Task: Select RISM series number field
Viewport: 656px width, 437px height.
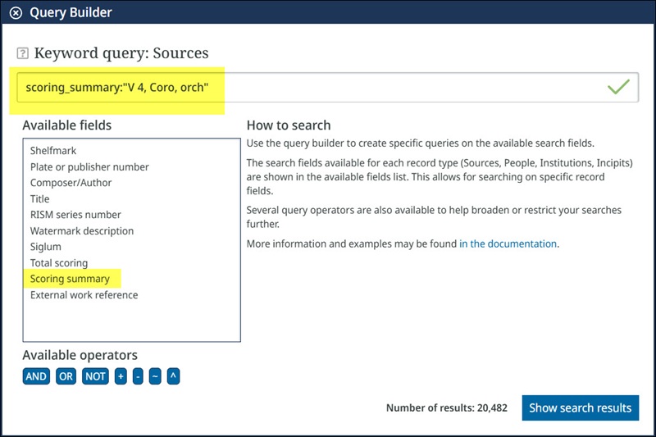Action: pos(75,215)
